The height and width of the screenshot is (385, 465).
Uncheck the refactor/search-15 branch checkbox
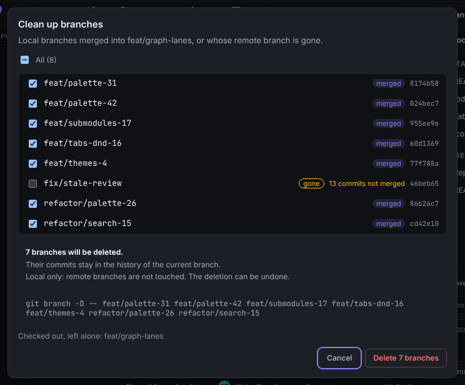point(33,223)
